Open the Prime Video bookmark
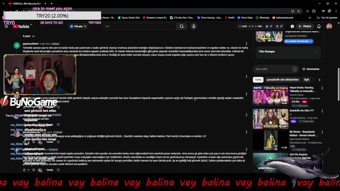The image size is (340, 191). [x=245, y=18]
